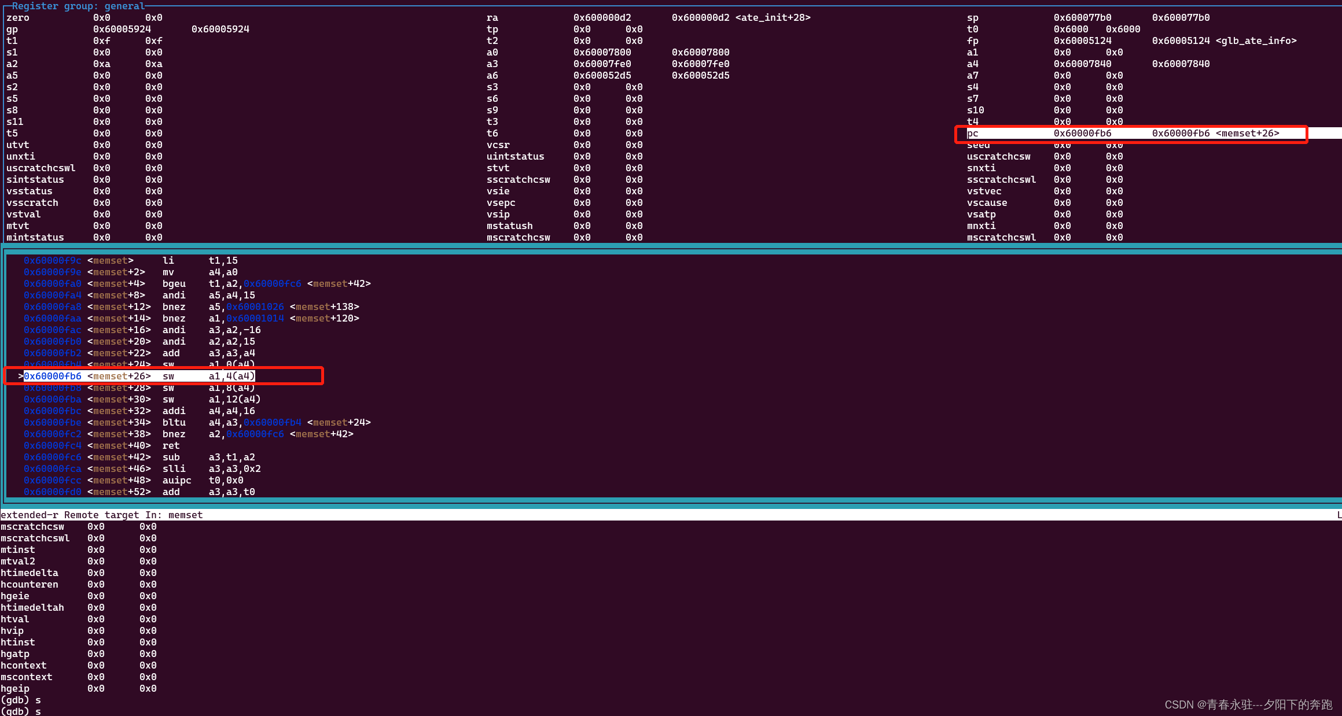Screen dimensions: 1342x716
Task: Click the ret instruction at memset+40
Action: click(171, 446)
